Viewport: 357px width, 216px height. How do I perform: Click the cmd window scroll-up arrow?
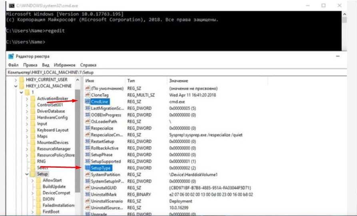344,14
